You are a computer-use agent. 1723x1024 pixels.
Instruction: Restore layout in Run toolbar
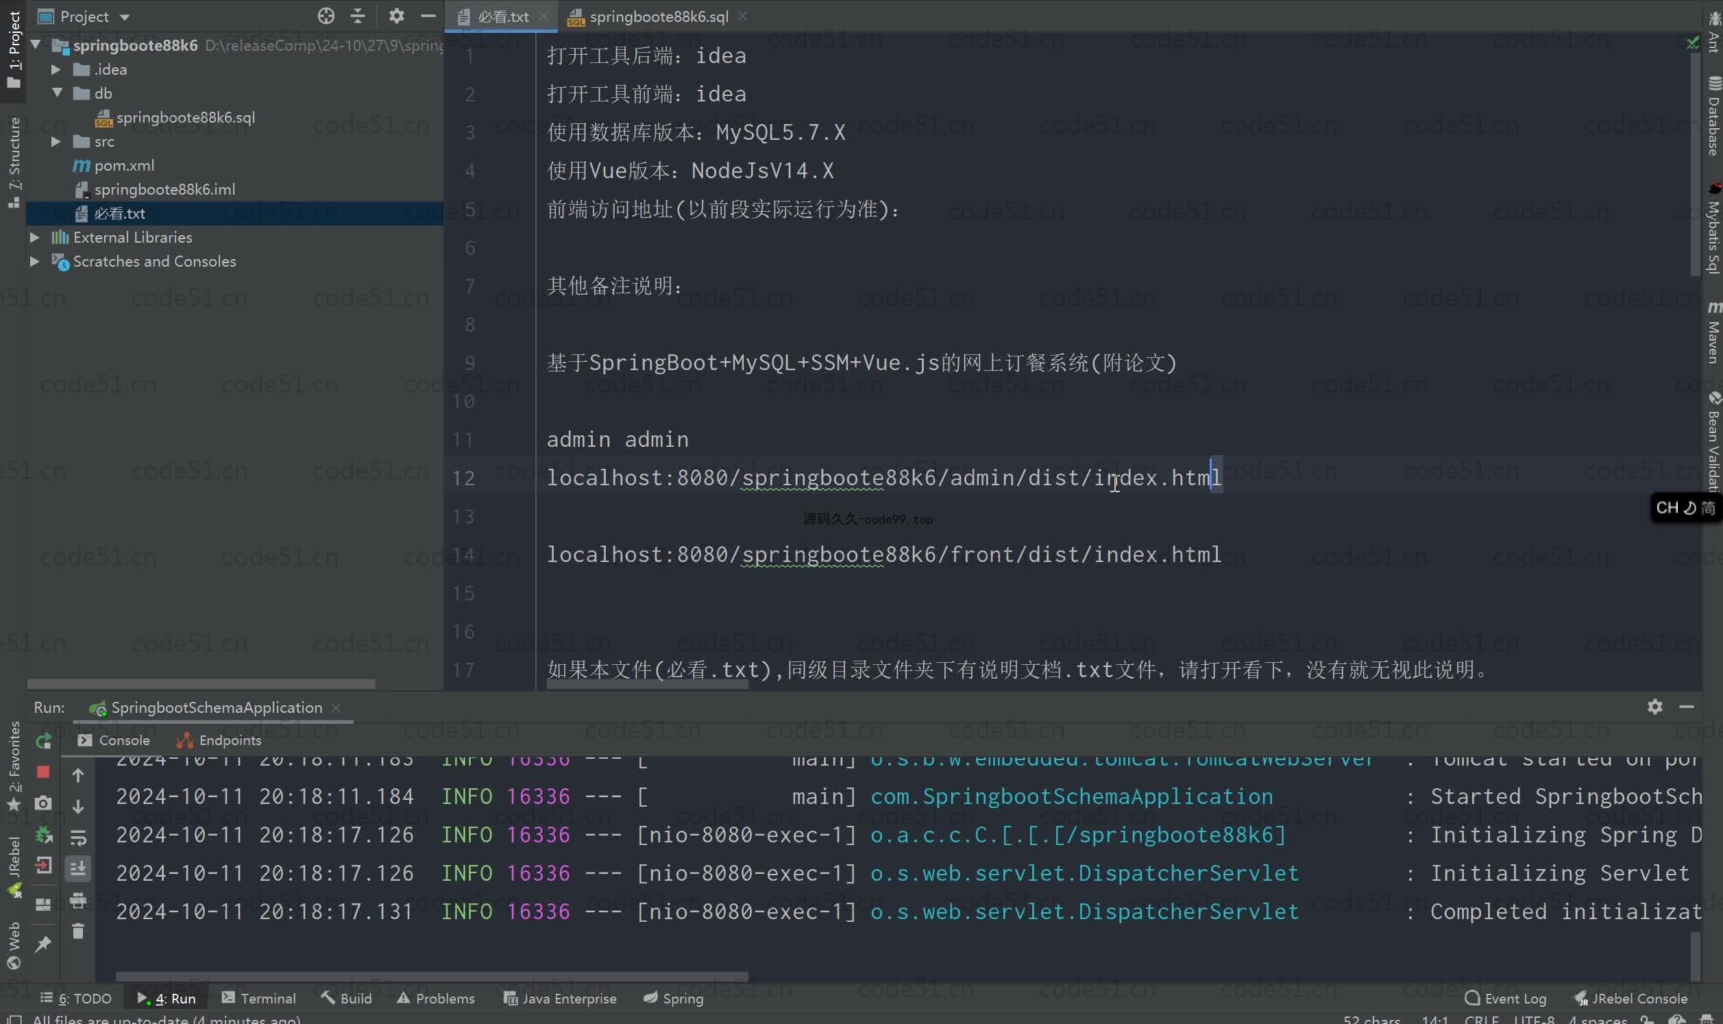[x=43, y=904]
